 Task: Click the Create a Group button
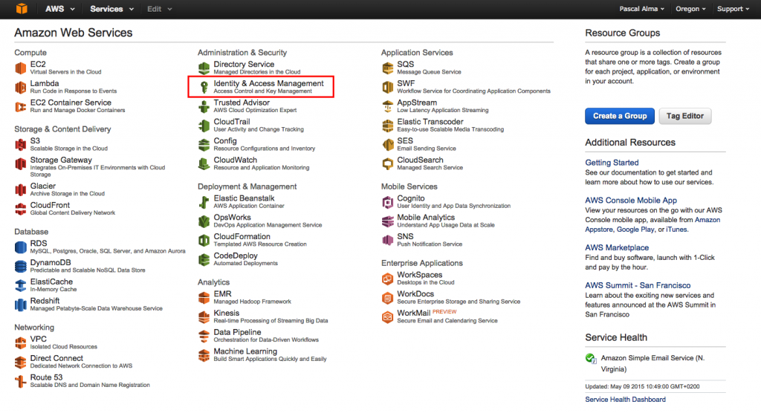tap(619, 116)
